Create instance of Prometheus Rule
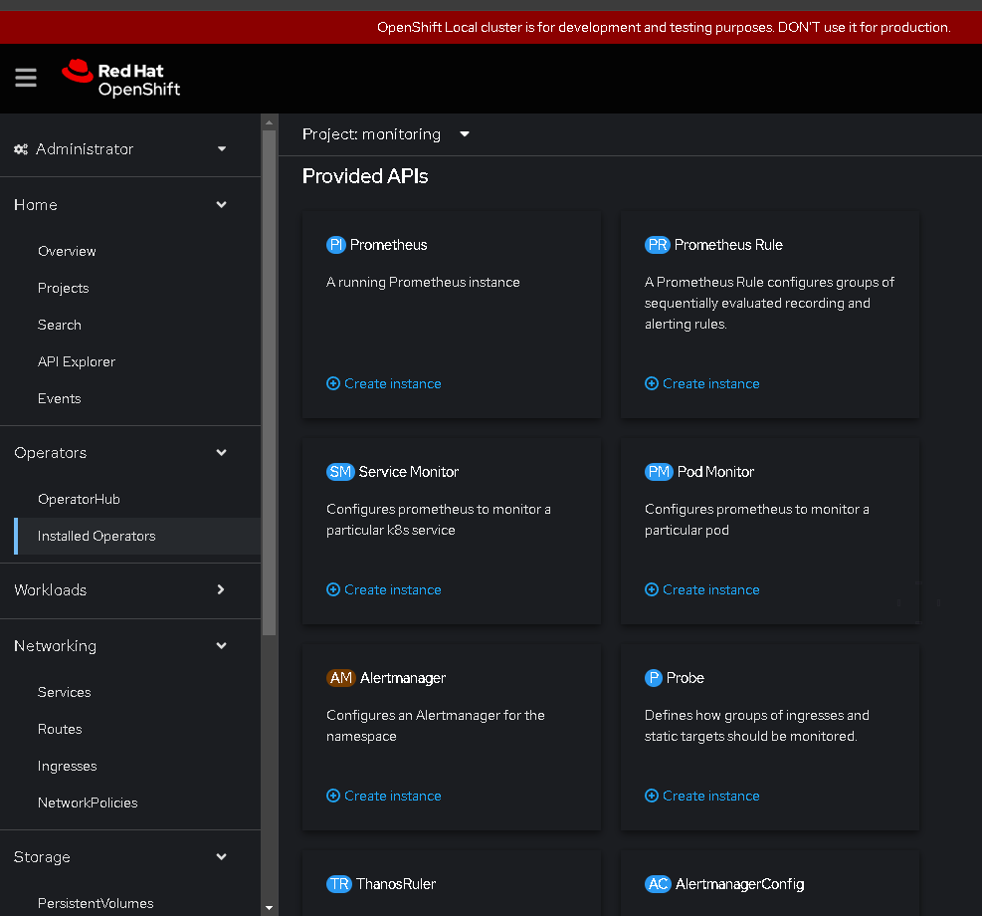982x916 pixels. tap(702, 383)
